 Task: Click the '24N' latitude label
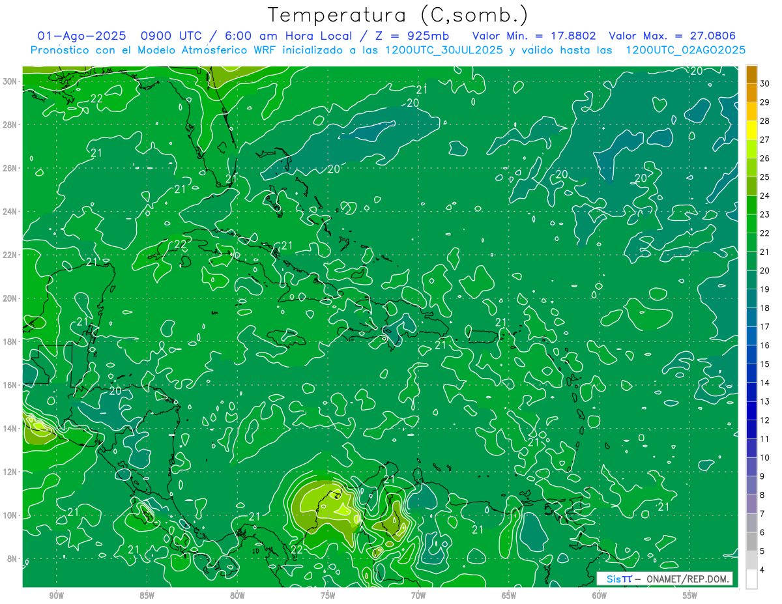coord(10,212)
